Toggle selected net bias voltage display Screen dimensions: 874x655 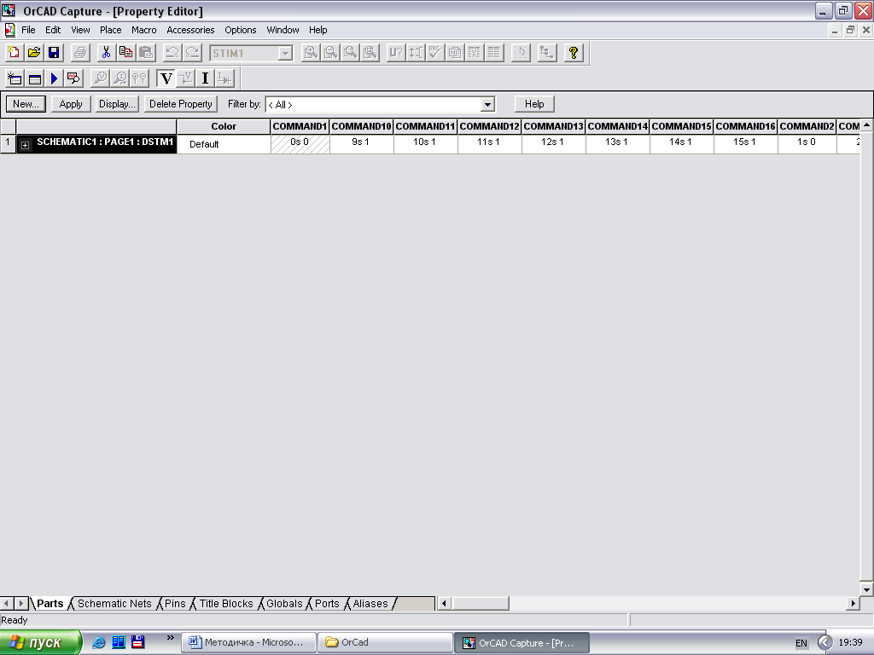185,78
